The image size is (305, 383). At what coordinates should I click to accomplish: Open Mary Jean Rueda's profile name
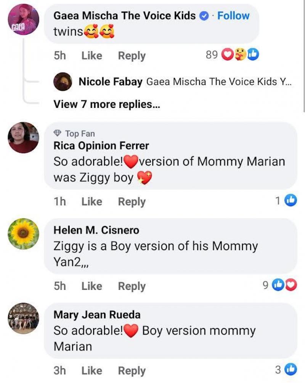(97, 315)
